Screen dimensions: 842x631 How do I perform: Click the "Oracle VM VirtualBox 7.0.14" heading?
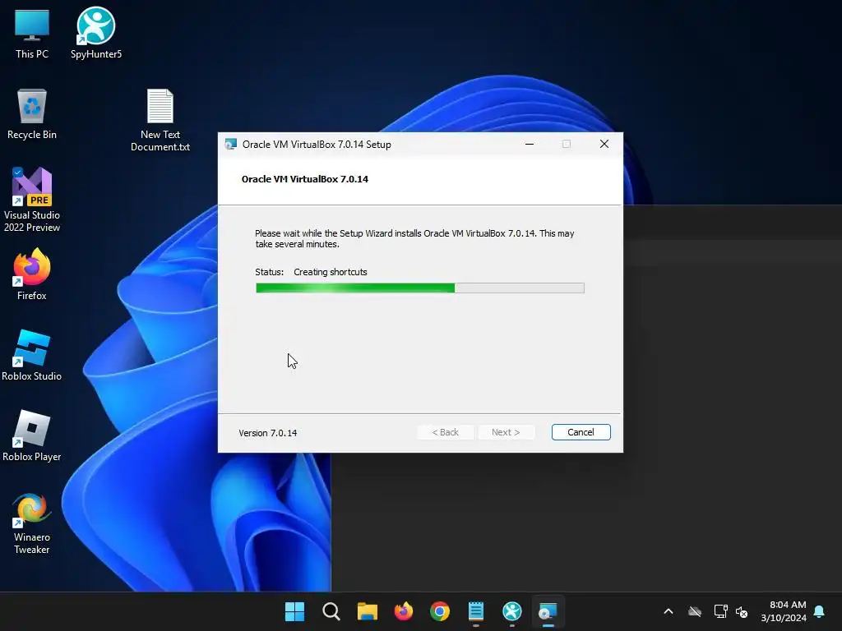click(x=305, y=179)
